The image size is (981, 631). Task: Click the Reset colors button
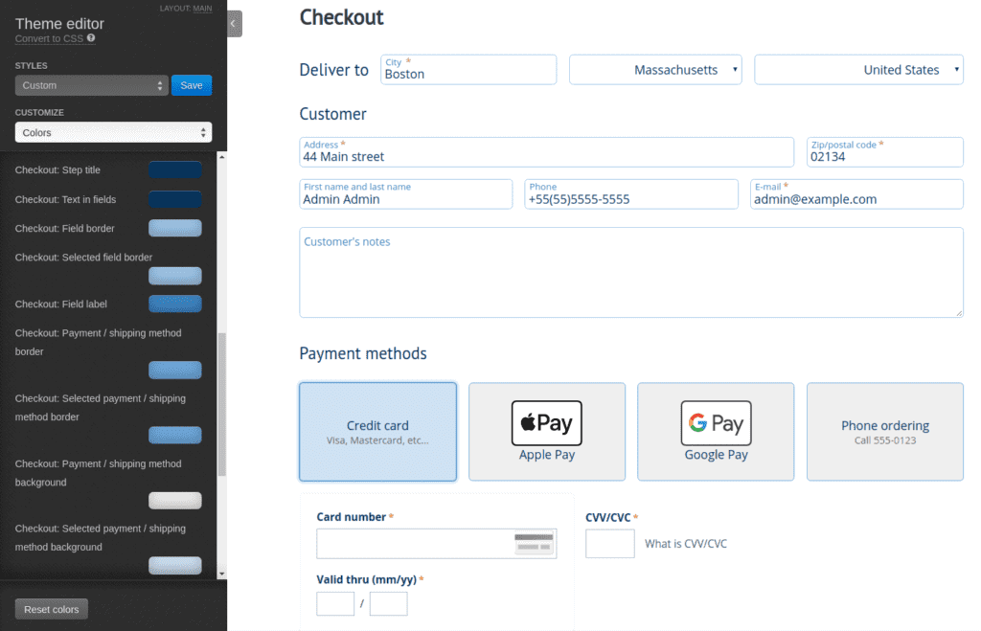[x=52, y=609]
